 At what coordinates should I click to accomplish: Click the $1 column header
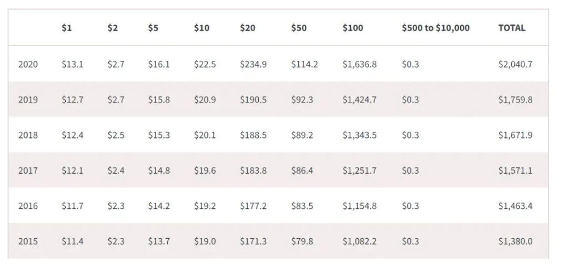tap(66, 28)
